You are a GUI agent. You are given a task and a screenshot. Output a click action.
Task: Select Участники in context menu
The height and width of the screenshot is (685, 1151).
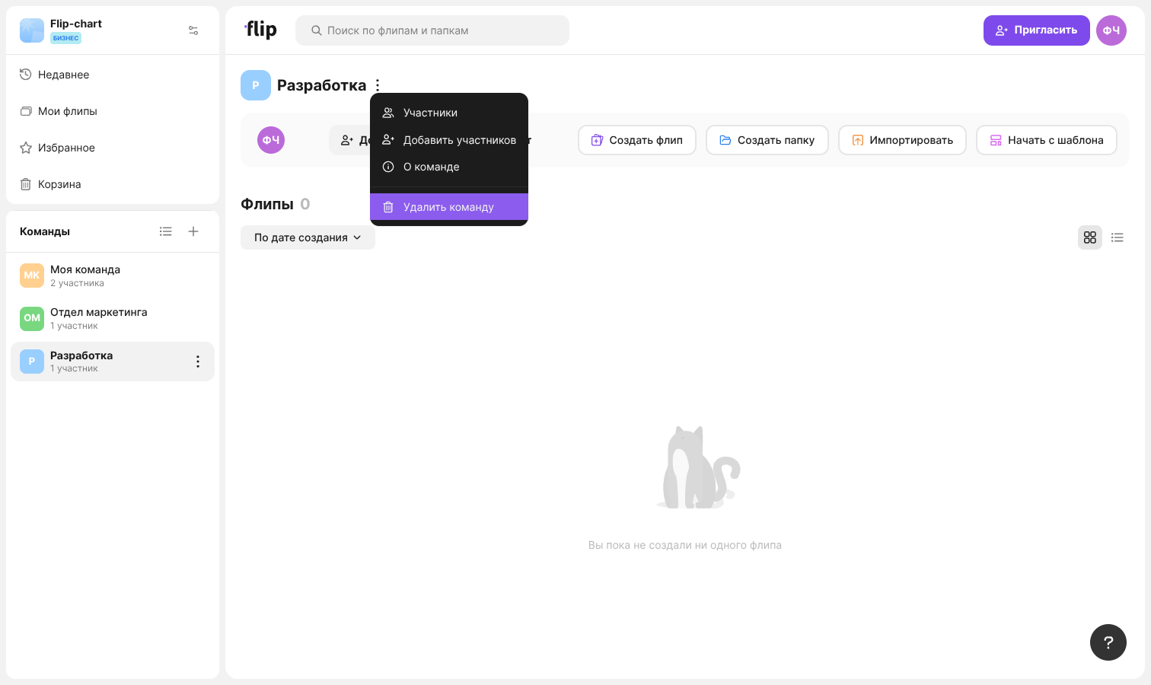point(449,113)
